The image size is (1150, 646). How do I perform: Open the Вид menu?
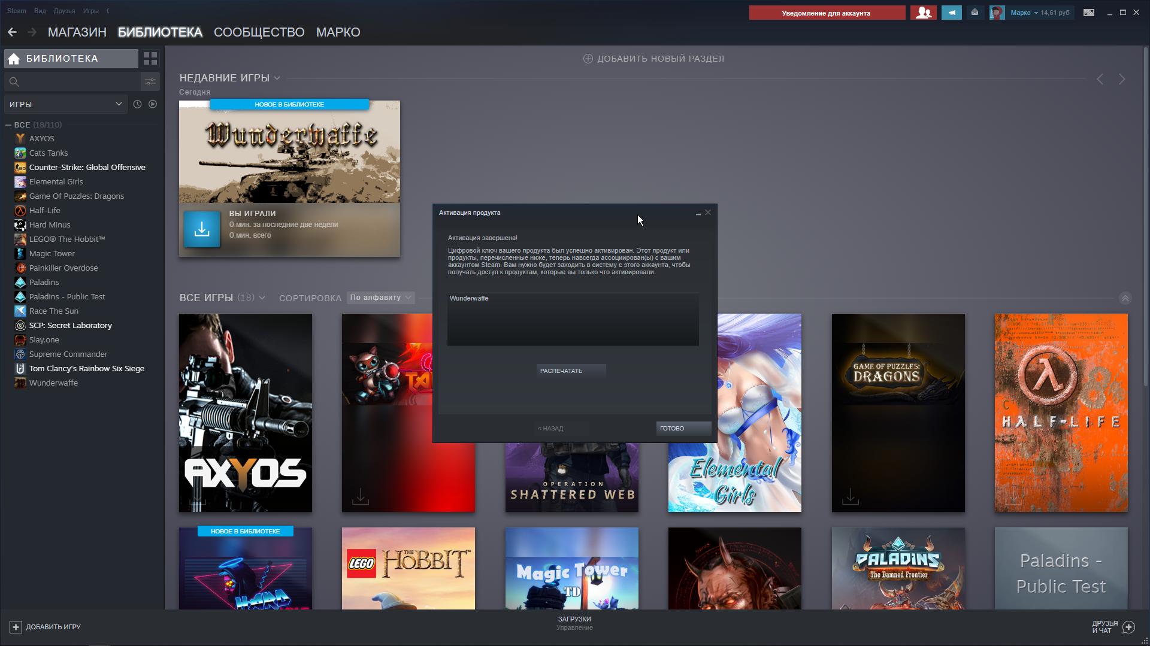pyautogui.click(x=40, y=11)
